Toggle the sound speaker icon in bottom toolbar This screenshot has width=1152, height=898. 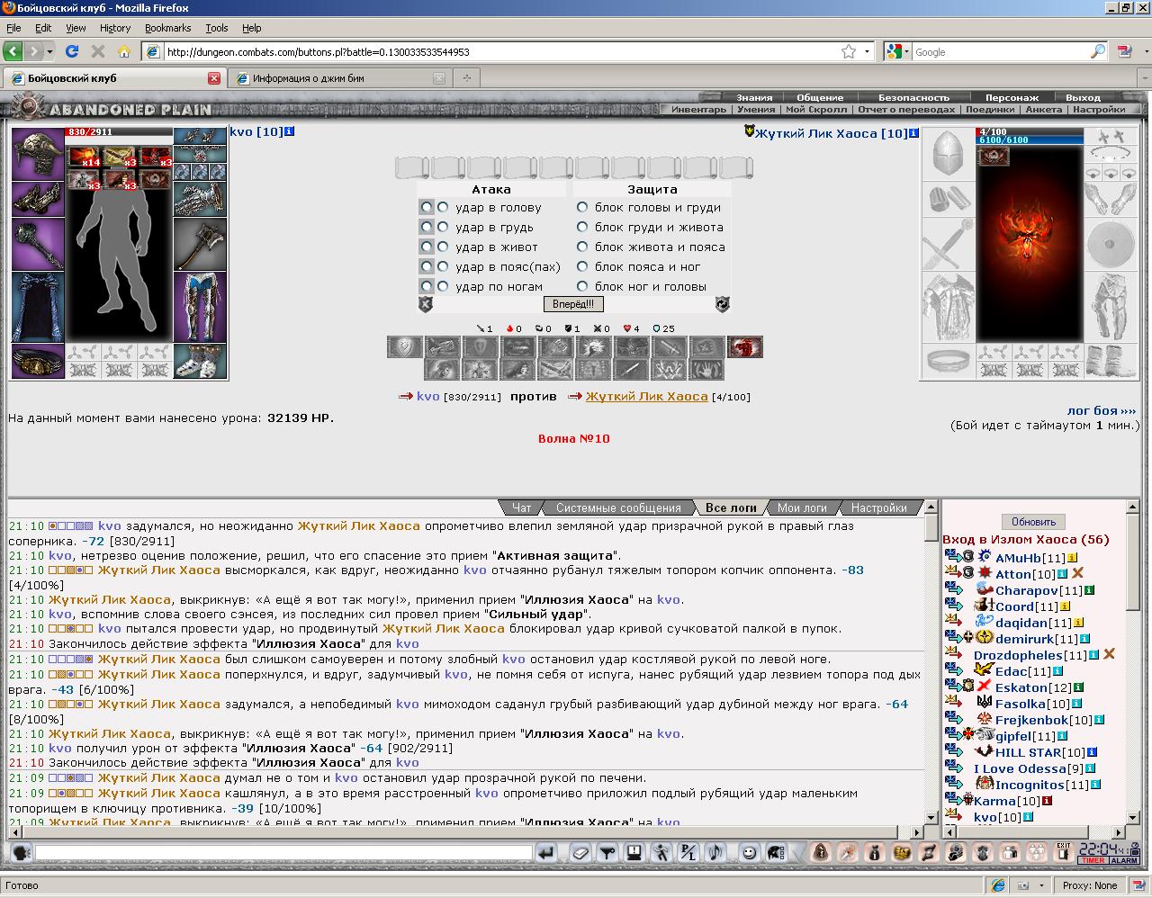click(715, 851)
